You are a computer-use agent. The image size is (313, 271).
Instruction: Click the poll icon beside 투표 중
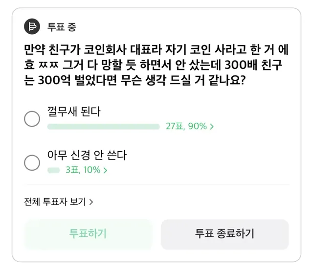point(32,27)
